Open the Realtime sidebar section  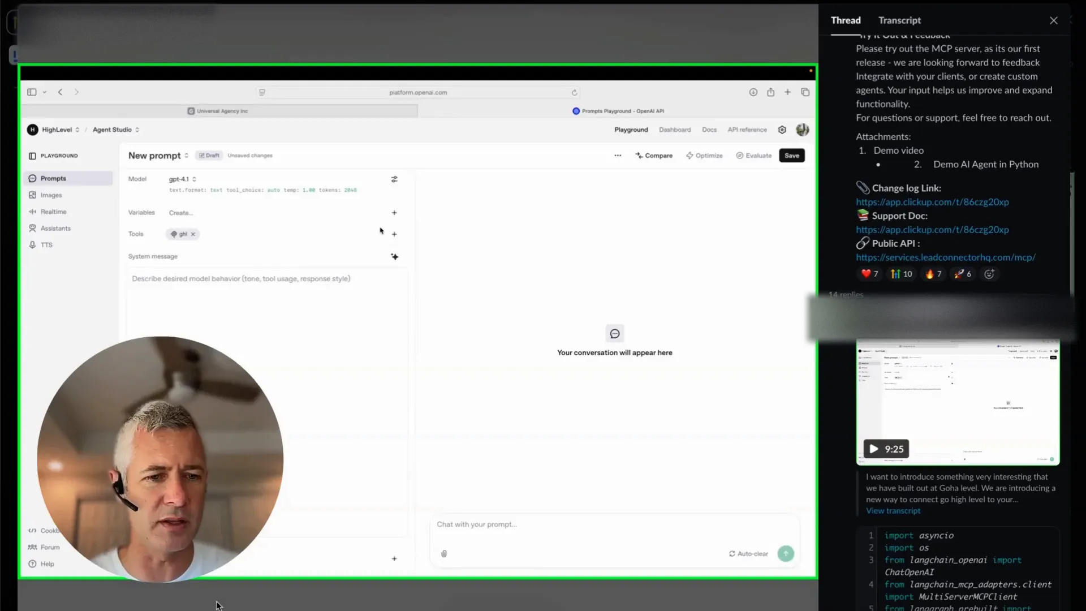point(68,212)
